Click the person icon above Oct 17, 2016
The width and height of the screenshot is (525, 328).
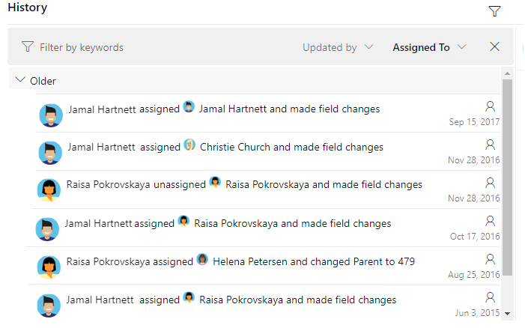pos(491,221)
